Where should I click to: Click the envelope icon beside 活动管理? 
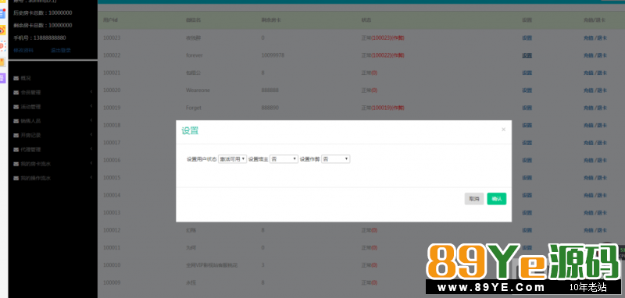point(16,107)
